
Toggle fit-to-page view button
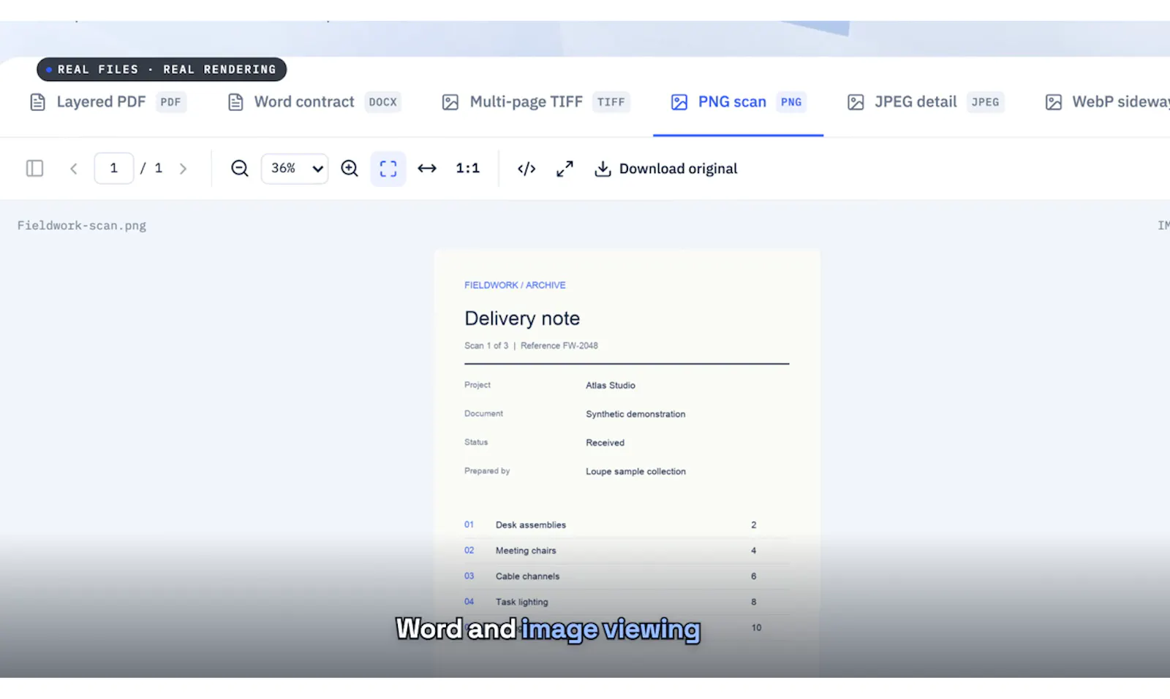(388, 169)
